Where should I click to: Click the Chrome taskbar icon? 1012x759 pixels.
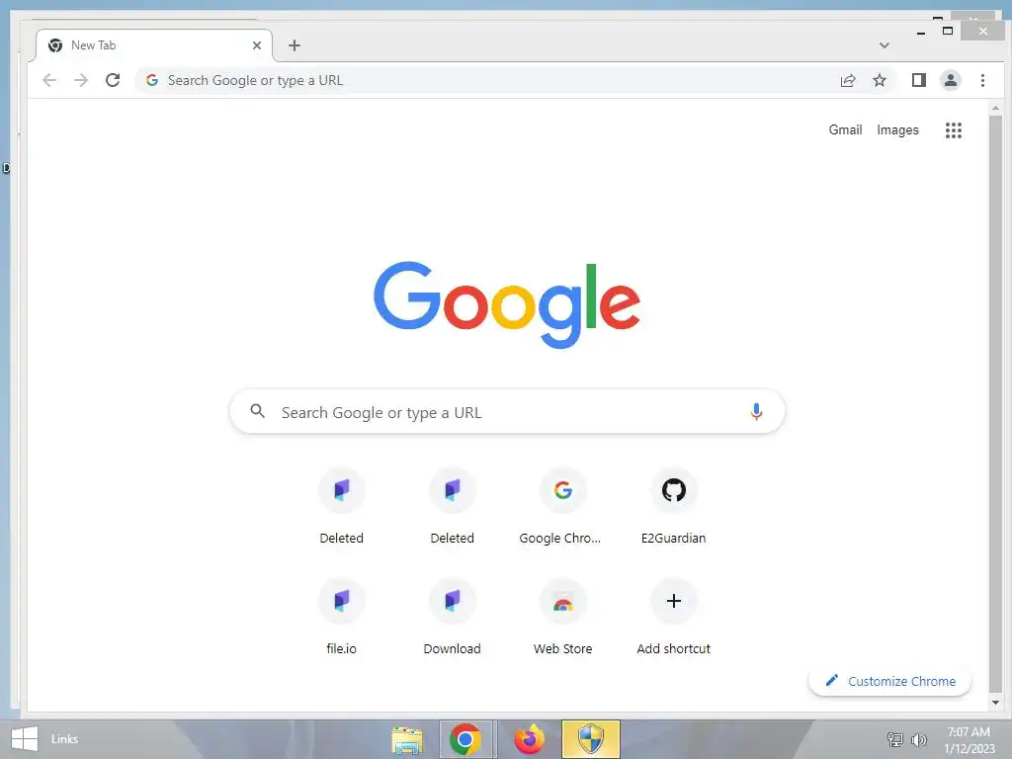[465, 739]
